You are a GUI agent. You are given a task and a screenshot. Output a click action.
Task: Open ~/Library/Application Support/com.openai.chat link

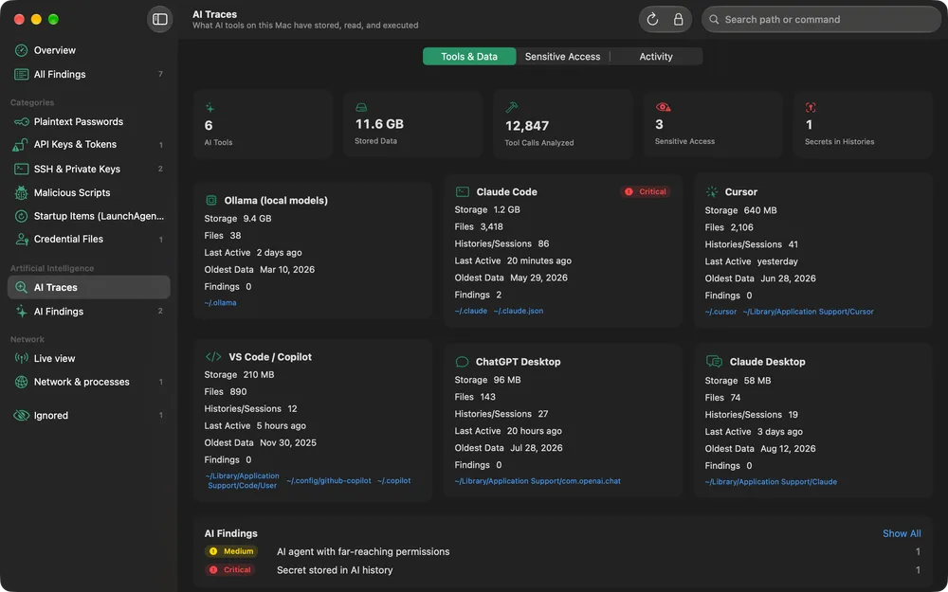click(x=538, y=481)
